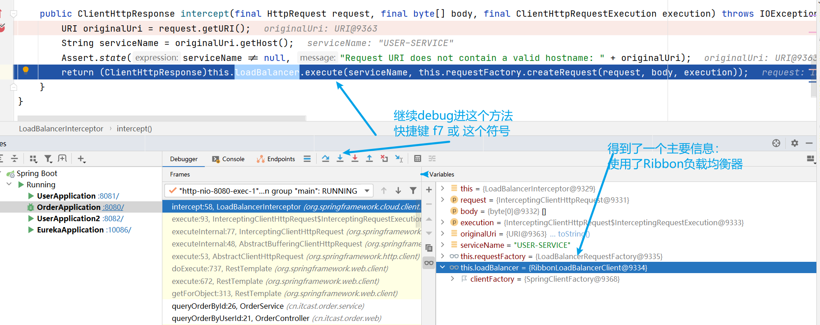
Task: Open the OrderApplication :8080/ link
Action: pyautogui.click(x=113, y=207)
